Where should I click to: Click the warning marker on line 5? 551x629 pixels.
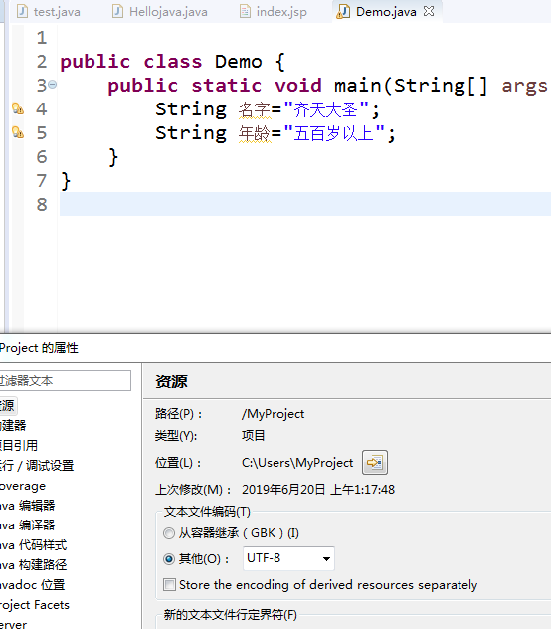[x=18, y=132]
